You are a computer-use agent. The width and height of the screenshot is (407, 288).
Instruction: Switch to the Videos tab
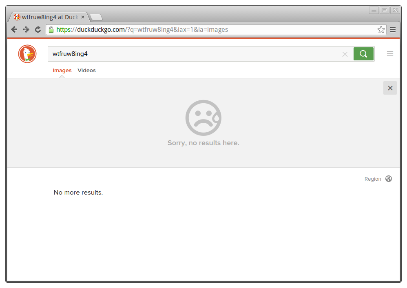pos(87,71)
